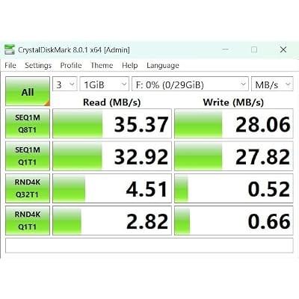Open the test count dropdown showing 3
The image size is (299, 299).
65,84
